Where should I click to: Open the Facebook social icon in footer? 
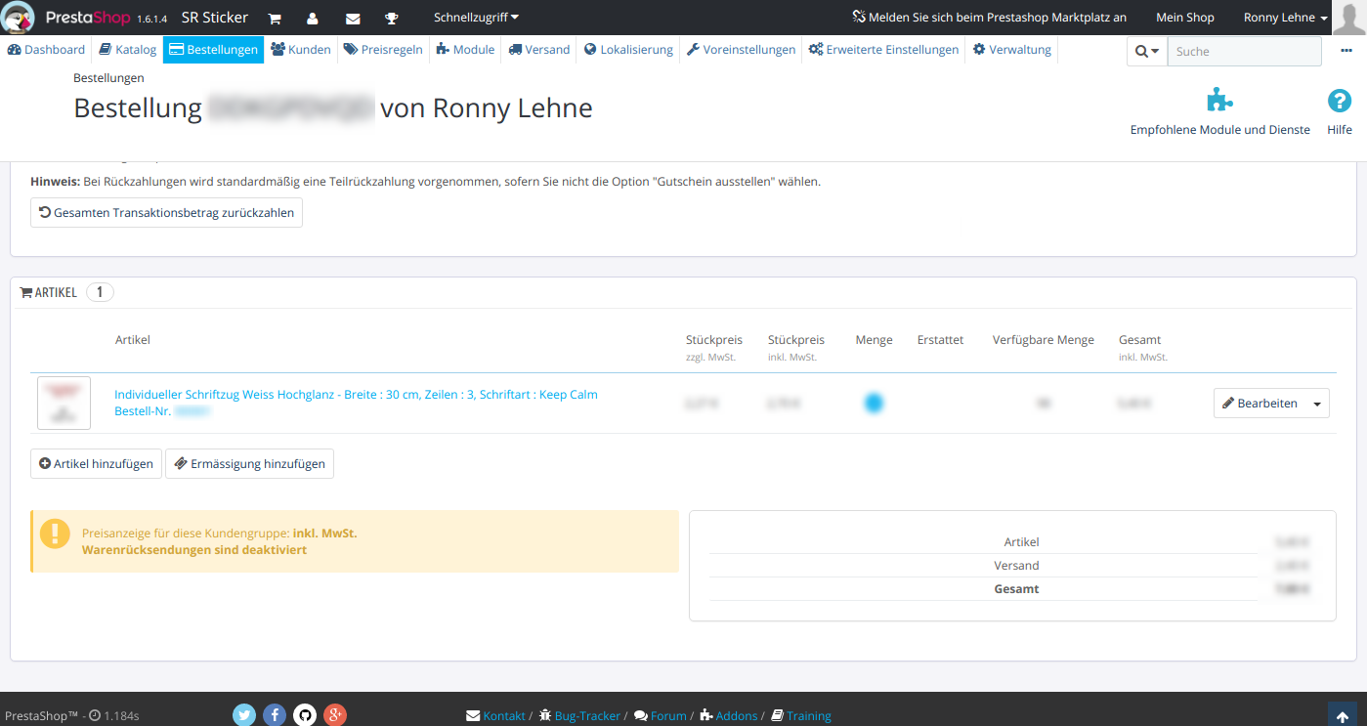(275, 715)
